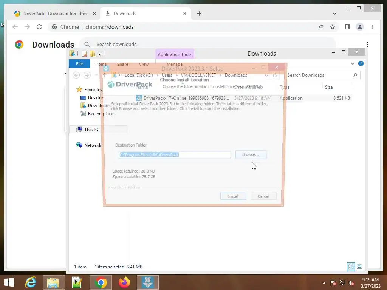Select Recent places under Favorites
Image resolution: width=387 pixels, height=290 pixels.
tap(98, 113)
